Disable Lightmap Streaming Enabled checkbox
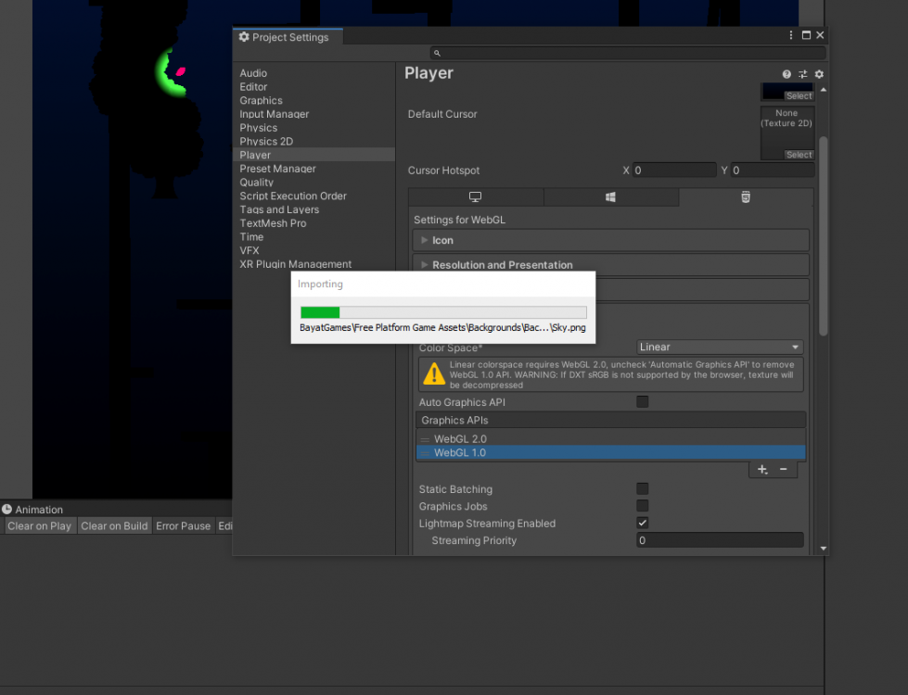The height and width of the screenshot is (695, 908). pos(642,523)
